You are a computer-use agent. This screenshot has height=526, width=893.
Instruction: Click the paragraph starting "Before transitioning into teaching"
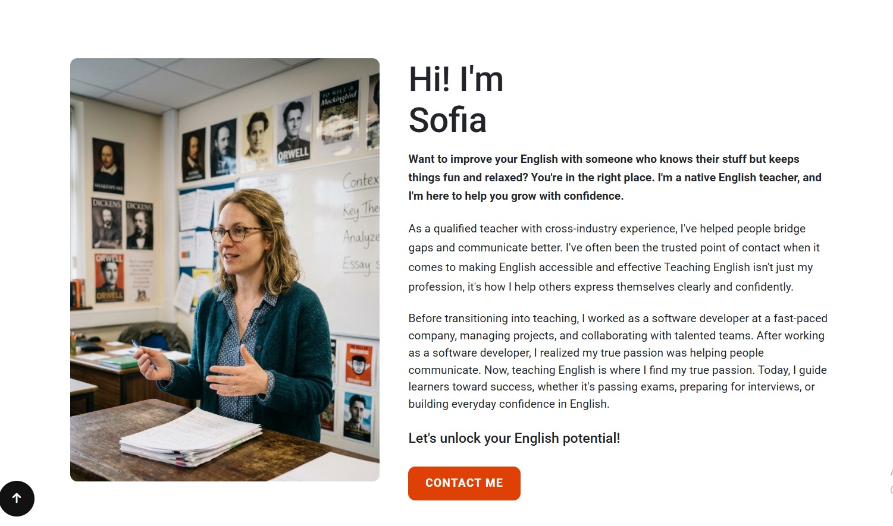[x=618, y=361]
